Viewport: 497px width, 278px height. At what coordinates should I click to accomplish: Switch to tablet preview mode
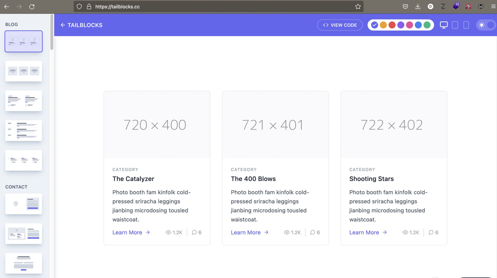[x=455, y=25]
